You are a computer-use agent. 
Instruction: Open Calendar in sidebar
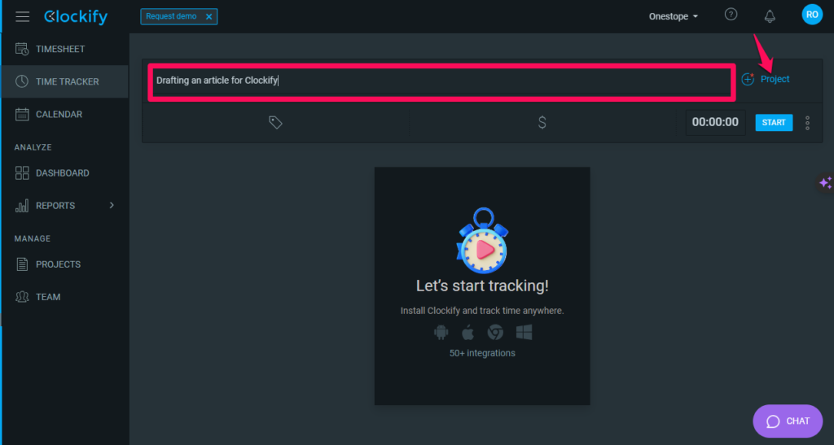tap(65, 114)
